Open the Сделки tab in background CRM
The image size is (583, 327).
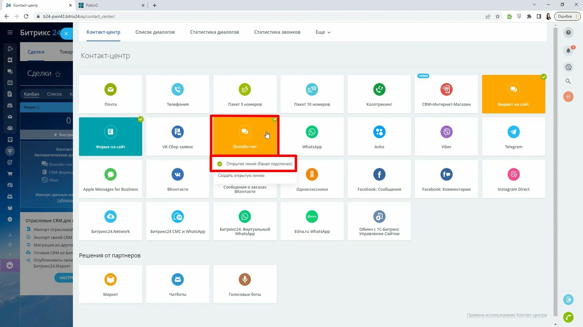36,52
